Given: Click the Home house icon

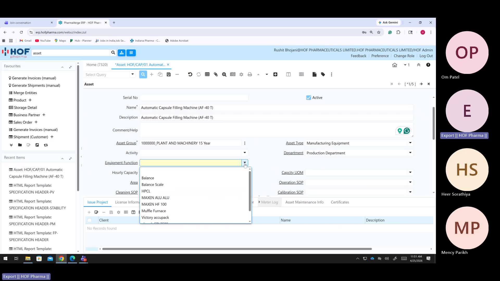Looking at the screenshot, I should [395, 65].
